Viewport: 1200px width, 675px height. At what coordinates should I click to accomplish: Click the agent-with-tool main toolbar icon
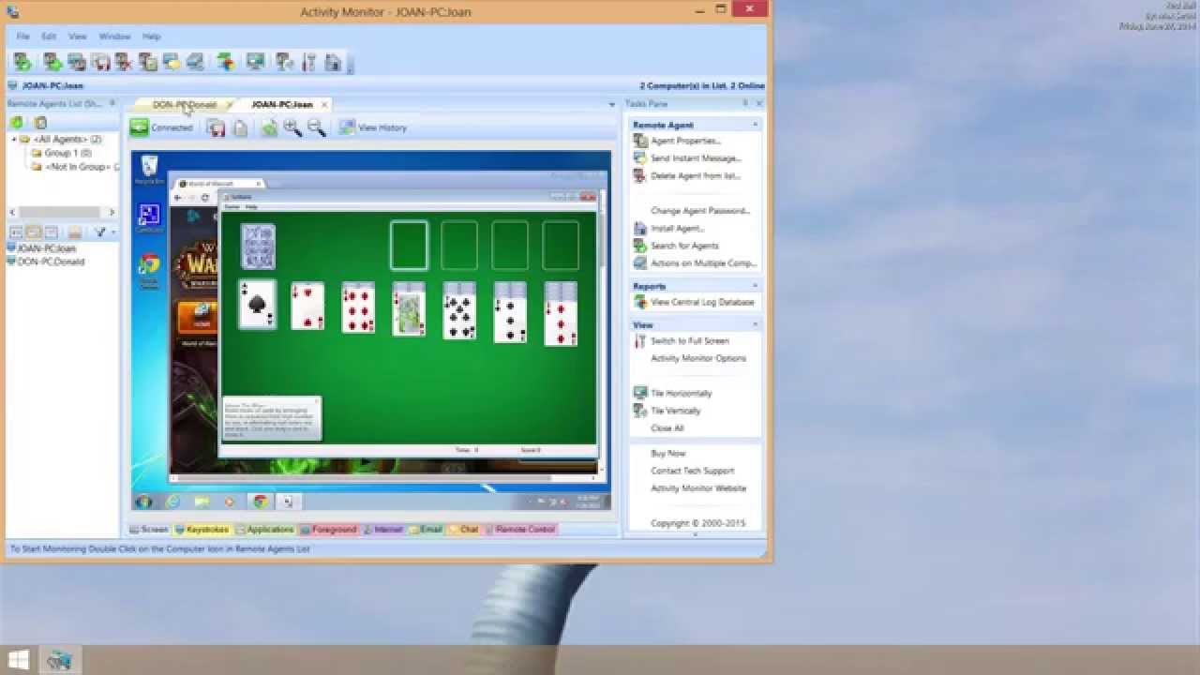tap(284, 62)
